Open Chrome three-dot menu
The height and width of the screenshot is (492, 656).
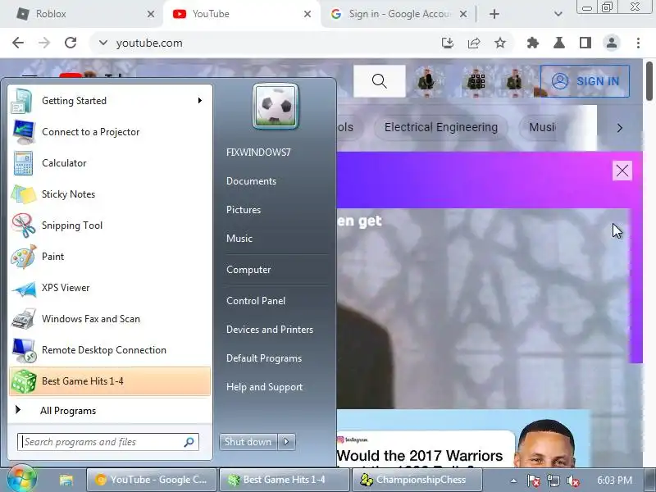[638, 43]
